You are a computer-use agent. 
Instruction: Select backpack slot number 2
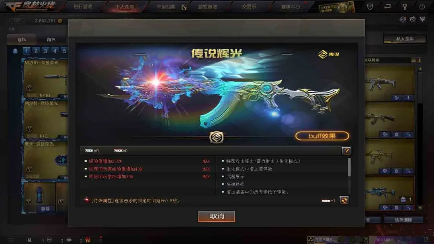pos(36,51)
